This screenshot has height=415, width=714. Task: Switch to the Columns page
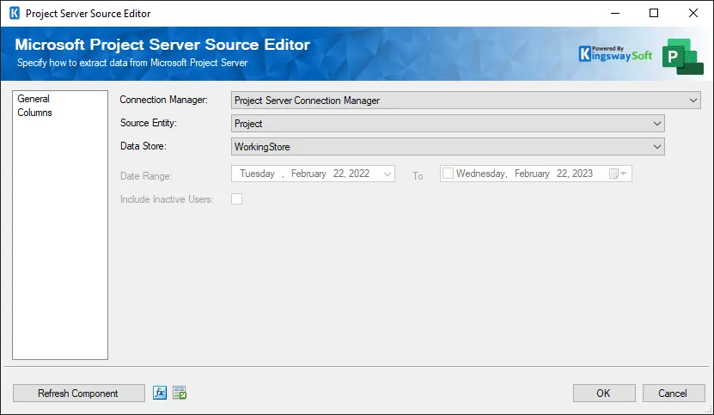tap(34, 113)
